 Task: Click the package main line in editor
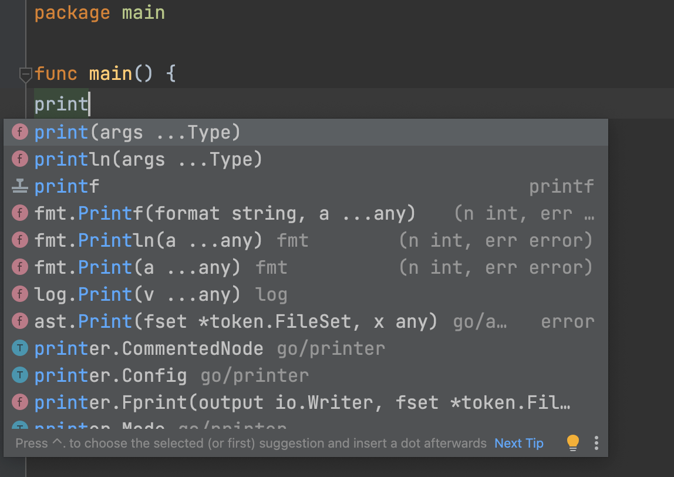point(100,13)
